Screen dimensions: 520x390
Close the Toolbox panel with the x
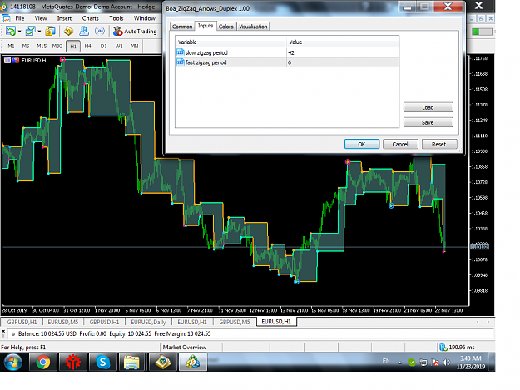3,331
